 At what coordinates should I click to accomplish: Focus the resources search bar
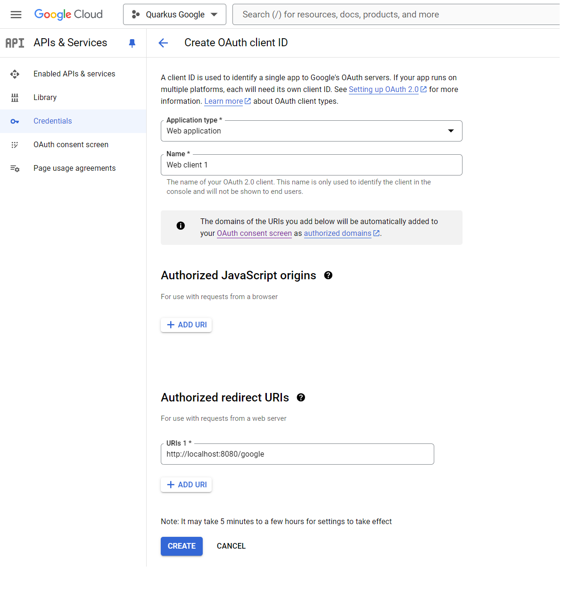pyautogui.click(x=396, y=15)
